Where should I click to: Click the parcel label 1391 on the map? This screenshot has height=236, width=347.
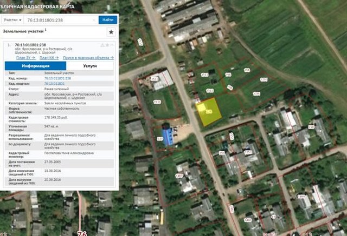[x=264, y=79]
